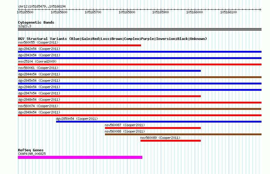
Task: Open the nsv560089 (Cooper2011) label
Action: tap(160, 138)
